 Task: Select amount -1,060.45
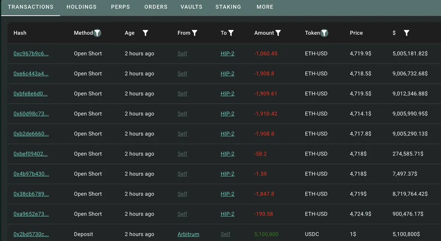(266, 53)
